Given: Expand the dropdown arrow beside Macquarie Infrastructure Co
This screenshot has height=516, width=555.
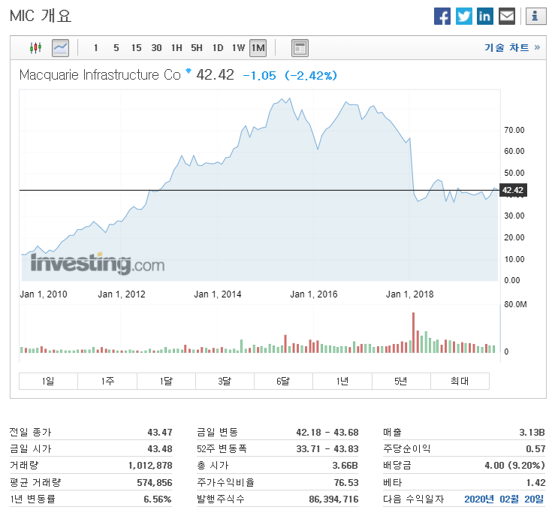Looking at the screenshot, I should [x=189, y=71].
